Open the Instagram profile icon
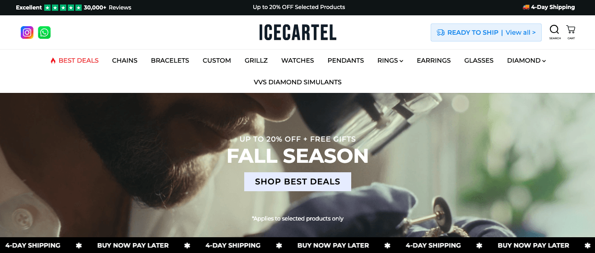 27,32
